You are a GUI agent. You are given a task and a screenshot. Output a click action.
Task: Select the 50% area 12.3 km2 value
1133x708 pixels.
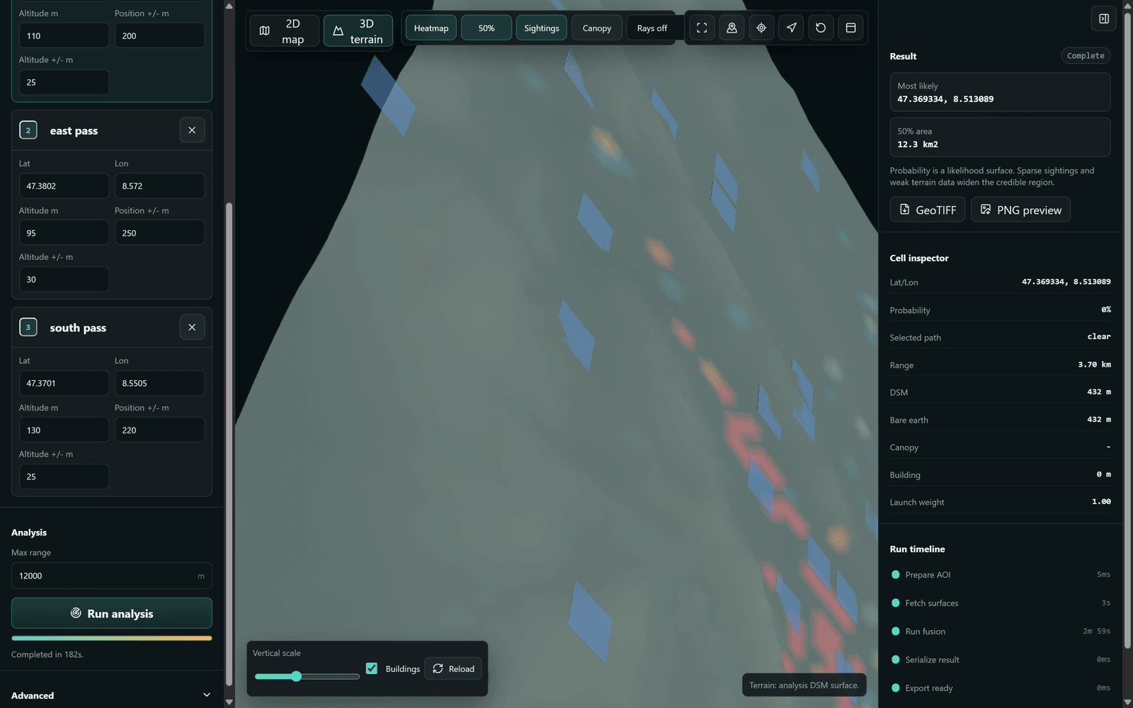(x=918, y=144)
